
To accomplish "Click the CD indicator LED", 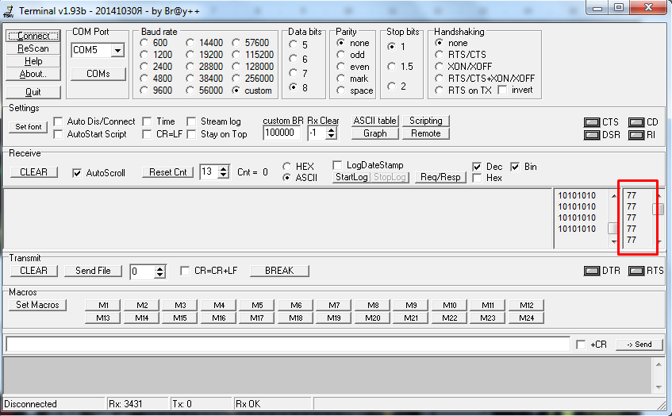I will click(636, 122).
